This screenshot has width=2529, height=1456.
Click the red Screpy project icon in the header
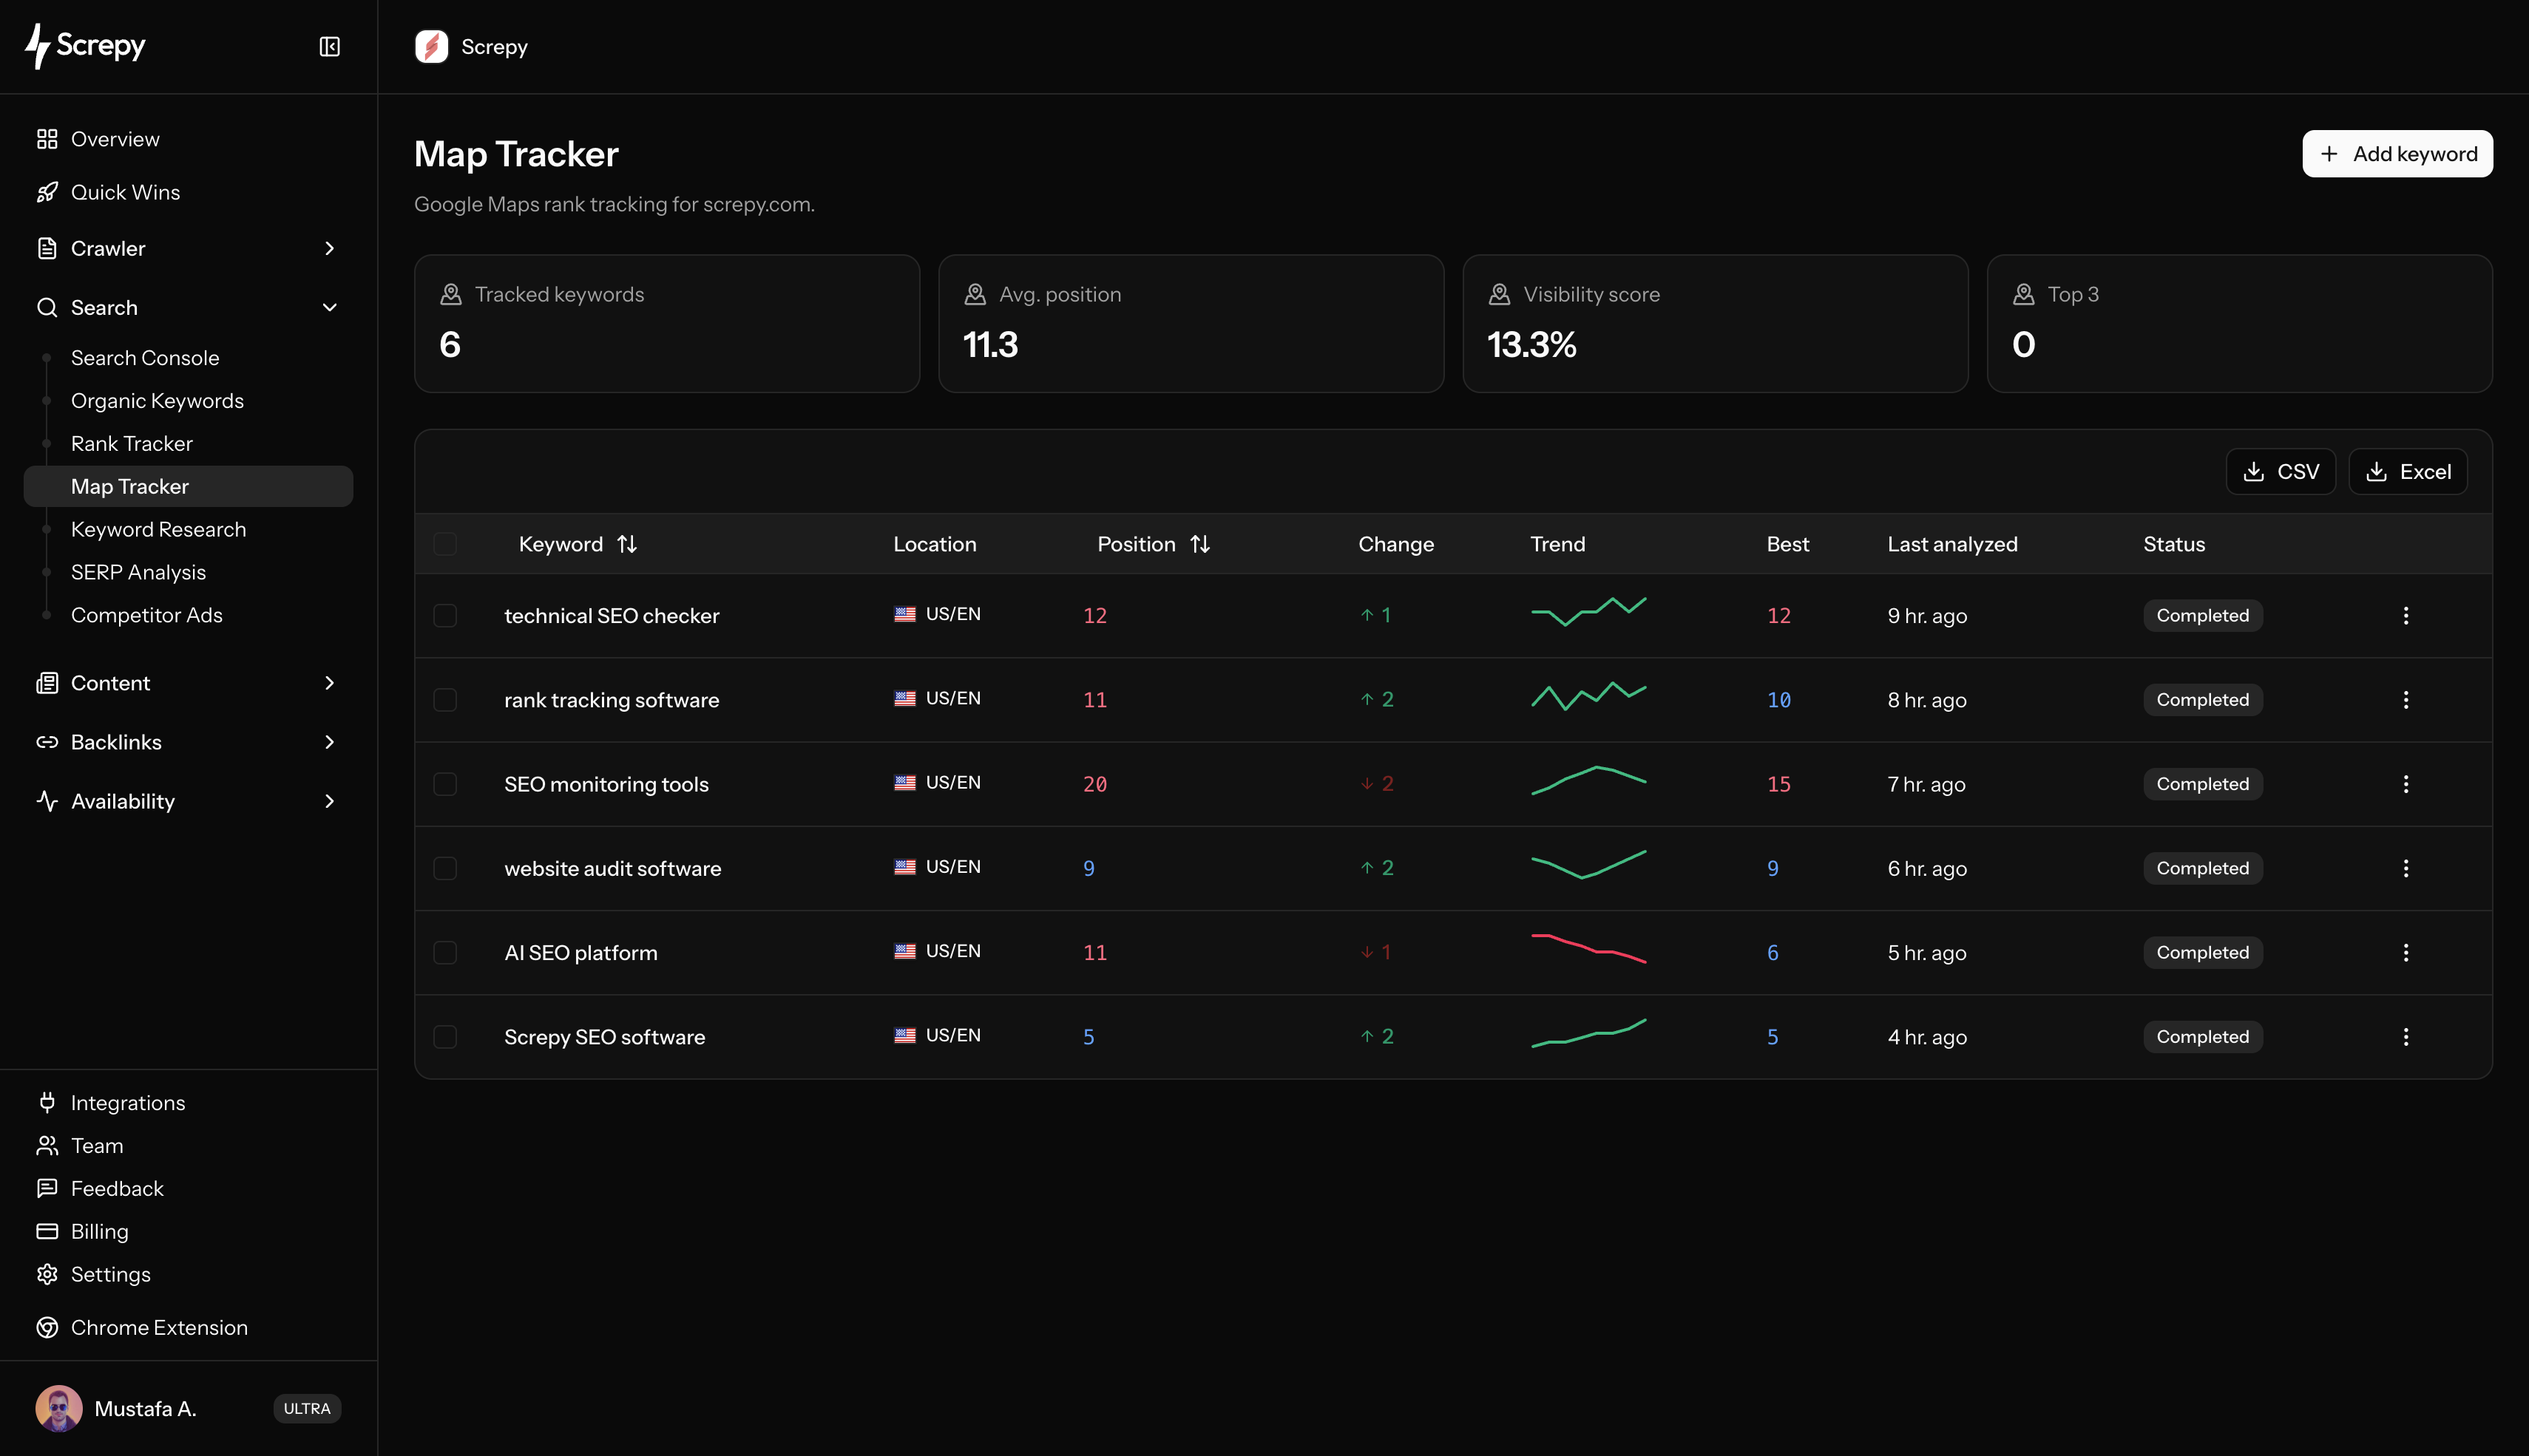pyautogui.click(x=431, y=47)
